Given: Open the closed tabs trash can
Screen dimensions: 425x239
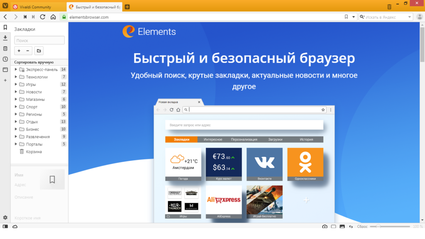Looking at the screenshot, I should (389, 7).
